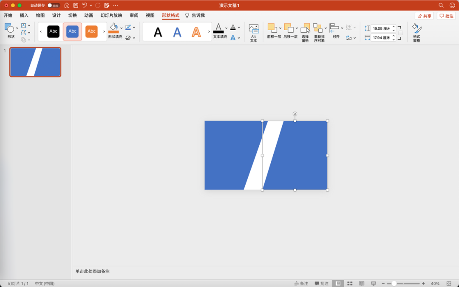Open the Selection Pane (选择窗格)

[305, 33]
